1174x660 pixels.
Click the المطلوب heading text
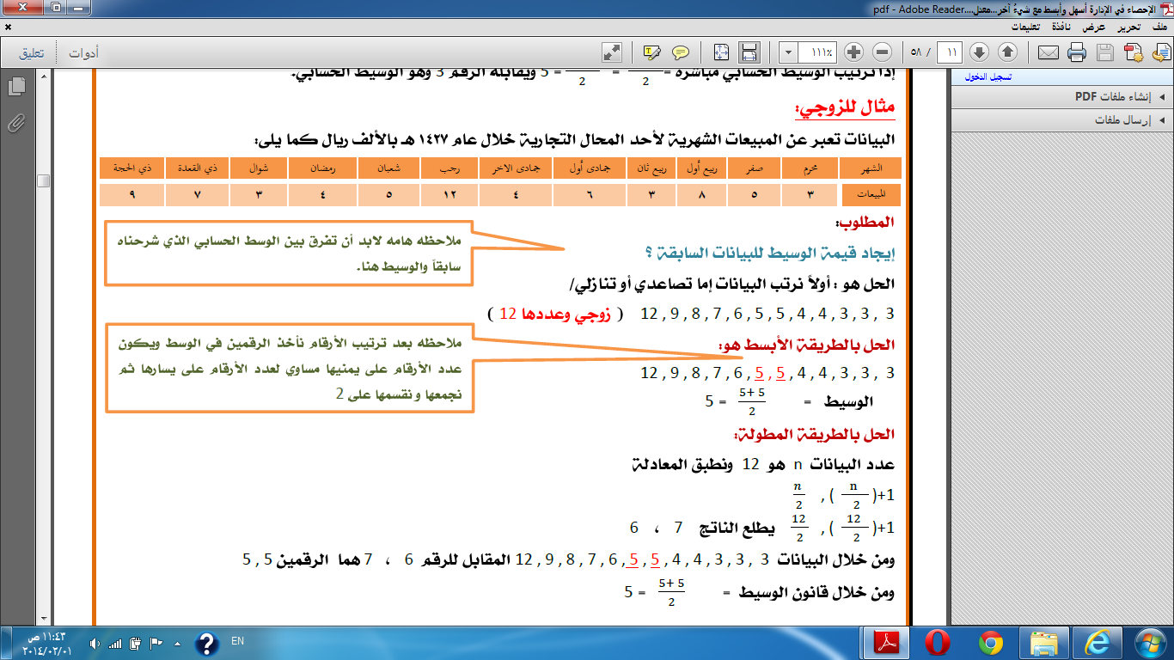(865, 223)
